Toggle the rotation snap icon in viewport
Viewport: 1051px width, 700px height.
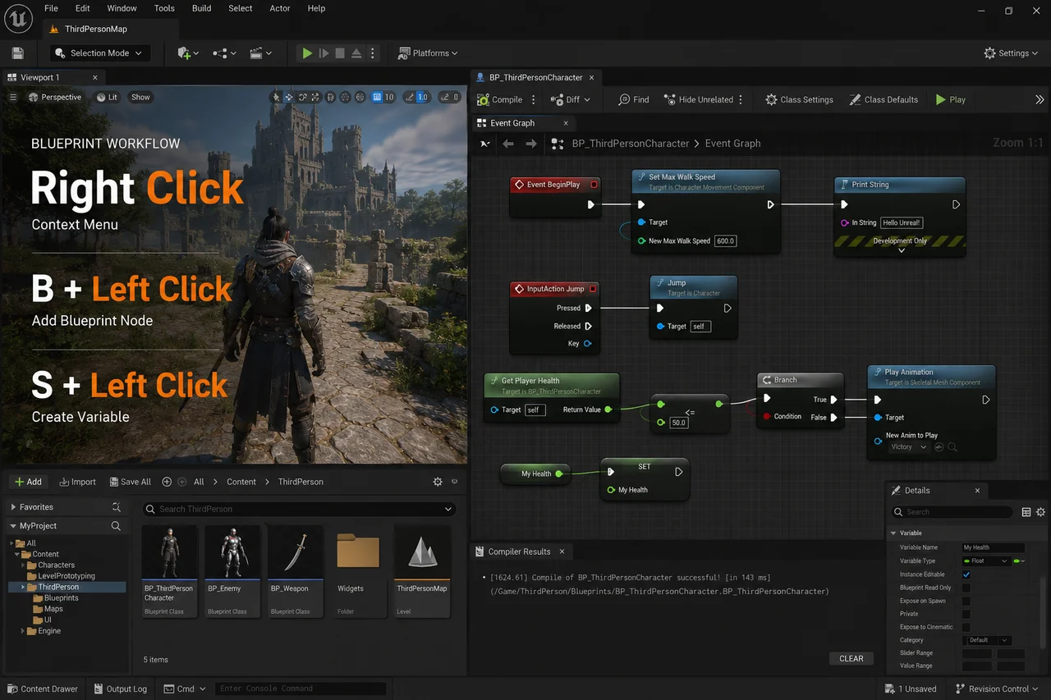410,97
